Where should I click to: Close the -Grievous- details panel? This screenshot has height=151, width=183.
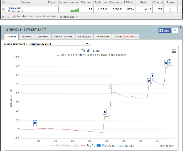[180, 27]
